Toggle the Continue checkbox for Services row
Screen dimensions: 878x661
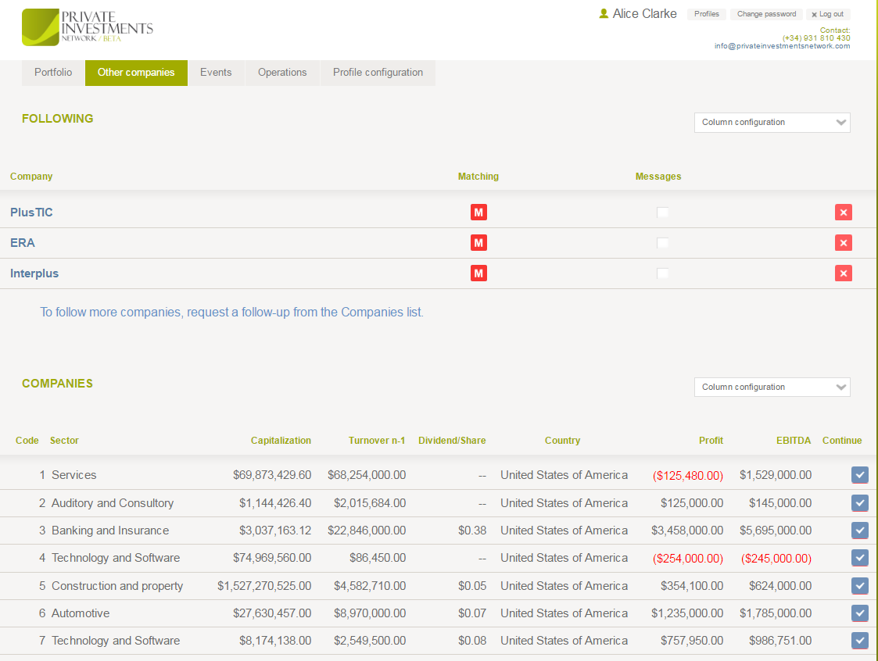860,475
